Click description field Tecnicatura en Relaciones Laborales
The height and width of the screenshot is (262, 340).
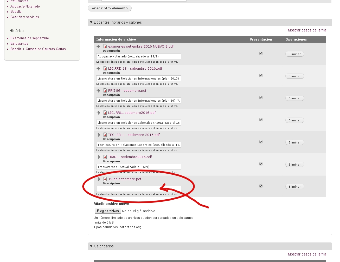pyautogui.click(x=139, y=145)
